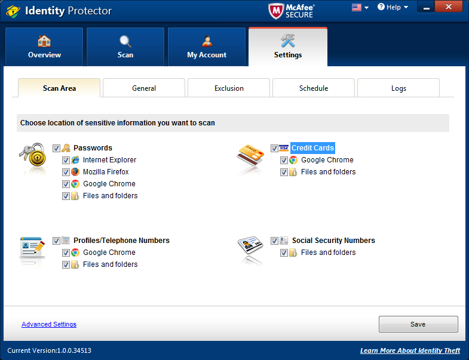Click the US flag language icon

click(356, 7)
